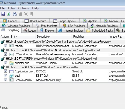
Task: Click the explorer.exe folder icon
Action: tap(11, 63)
